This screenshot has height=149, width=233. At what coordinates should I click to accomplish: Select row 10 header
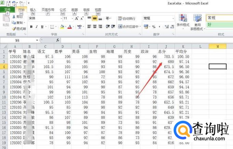tap(4, 97)
